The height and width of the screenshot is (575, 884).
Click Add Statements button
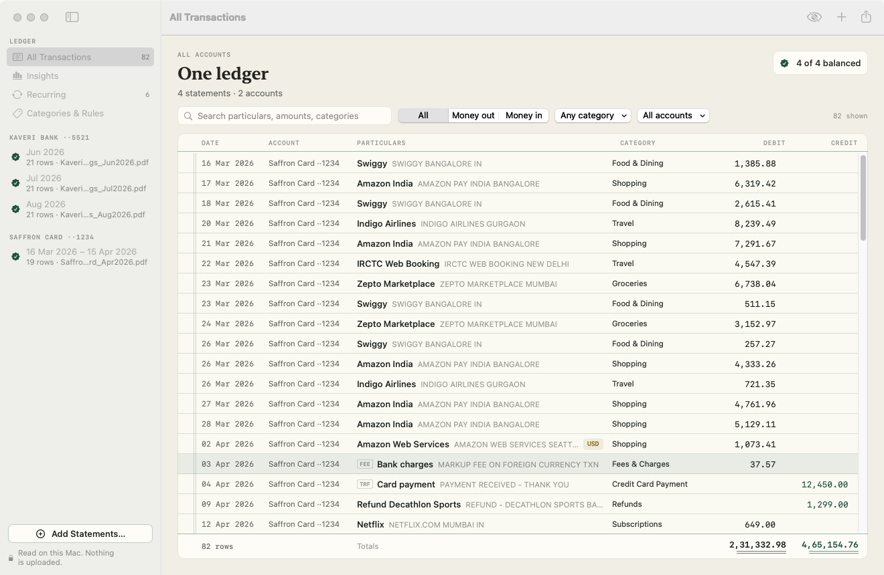[80, 534]
